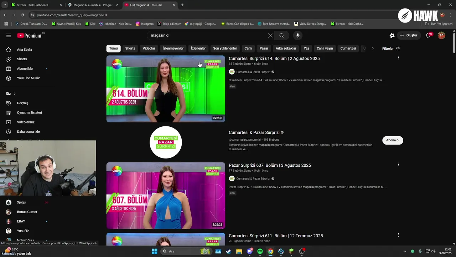
Task: Open the Chrome apps grid icon
Action: 6,24
